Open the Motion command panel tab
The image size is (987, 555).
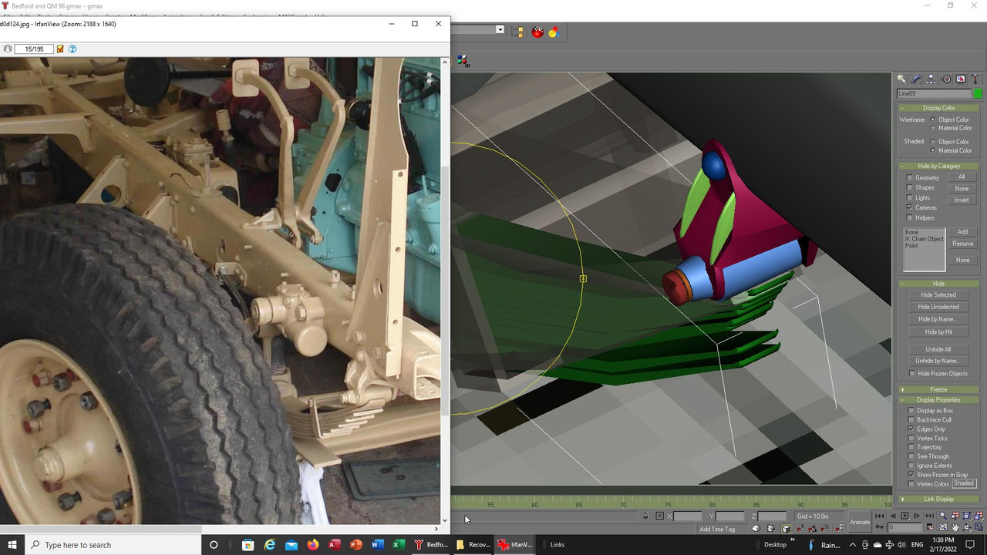pos(946,79)
